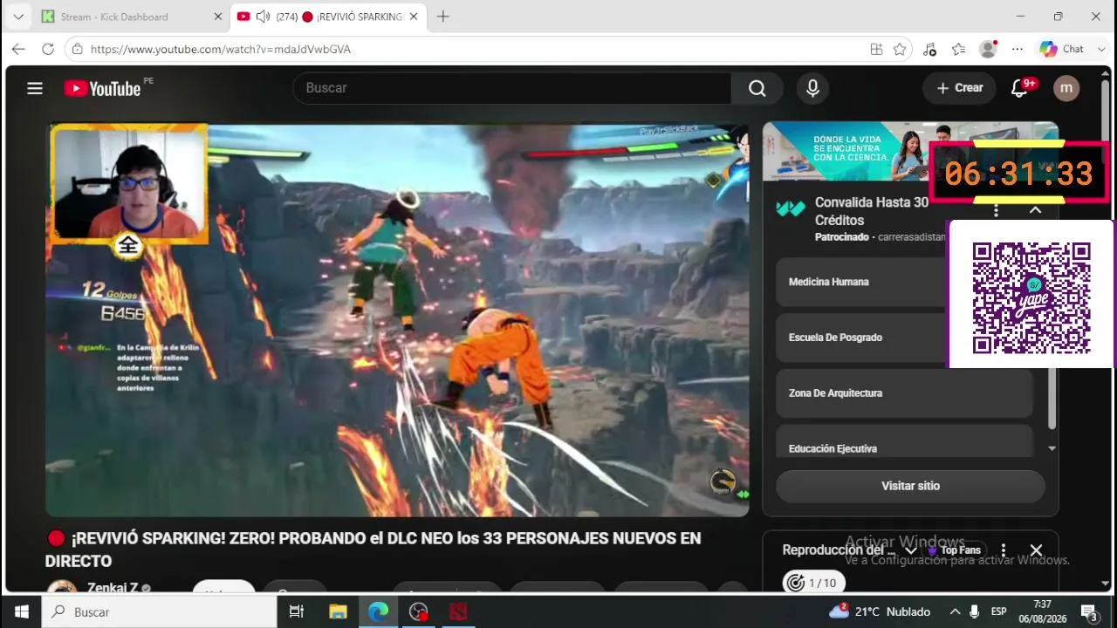Screen dimensions: 1117x628
Task: Open playlist three-dot options menu
Action: click(1004, 550)
